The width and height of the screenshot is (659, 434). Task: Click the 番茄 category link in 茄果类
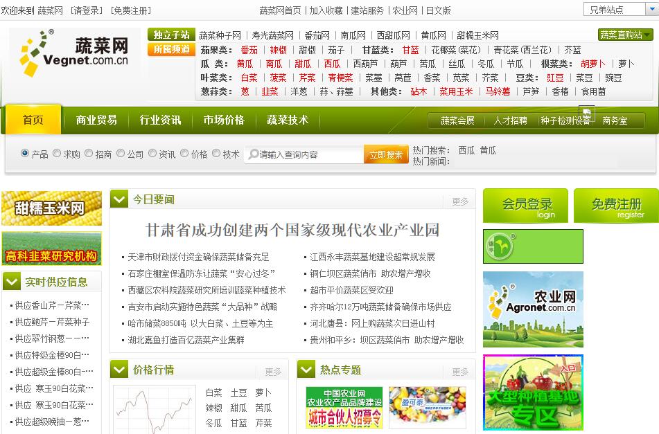pos(249,50)
